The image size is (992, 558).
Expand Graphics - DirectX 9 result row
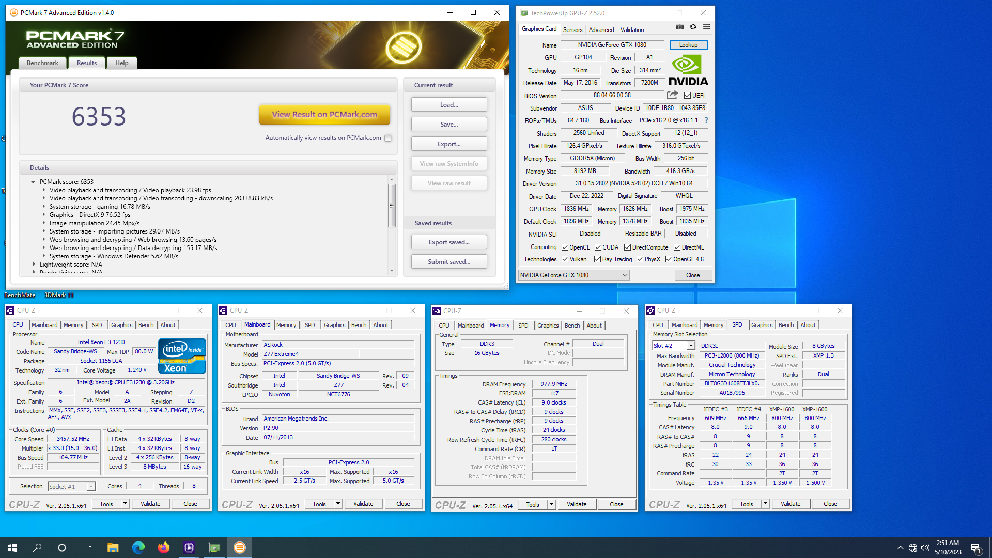pos(44,215)
